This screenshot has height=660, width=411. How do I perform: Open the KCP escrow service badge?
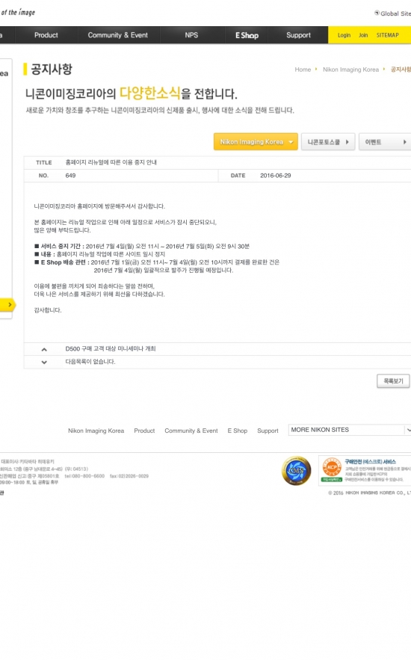365,471
